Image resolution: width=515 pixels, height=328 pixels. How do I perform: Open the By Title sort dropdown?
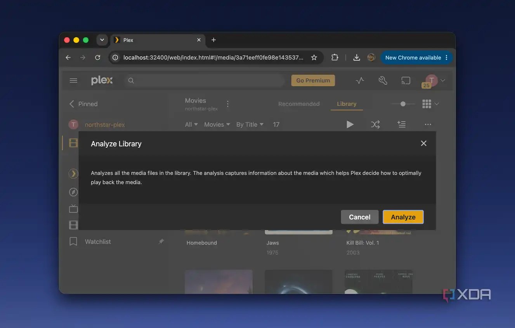250,124
